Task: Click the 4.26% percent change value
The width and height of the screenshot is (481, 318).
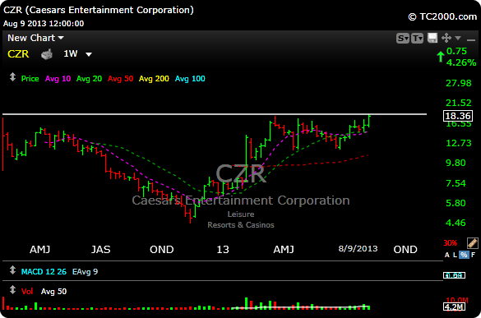Action: click(x=461, y=63)
